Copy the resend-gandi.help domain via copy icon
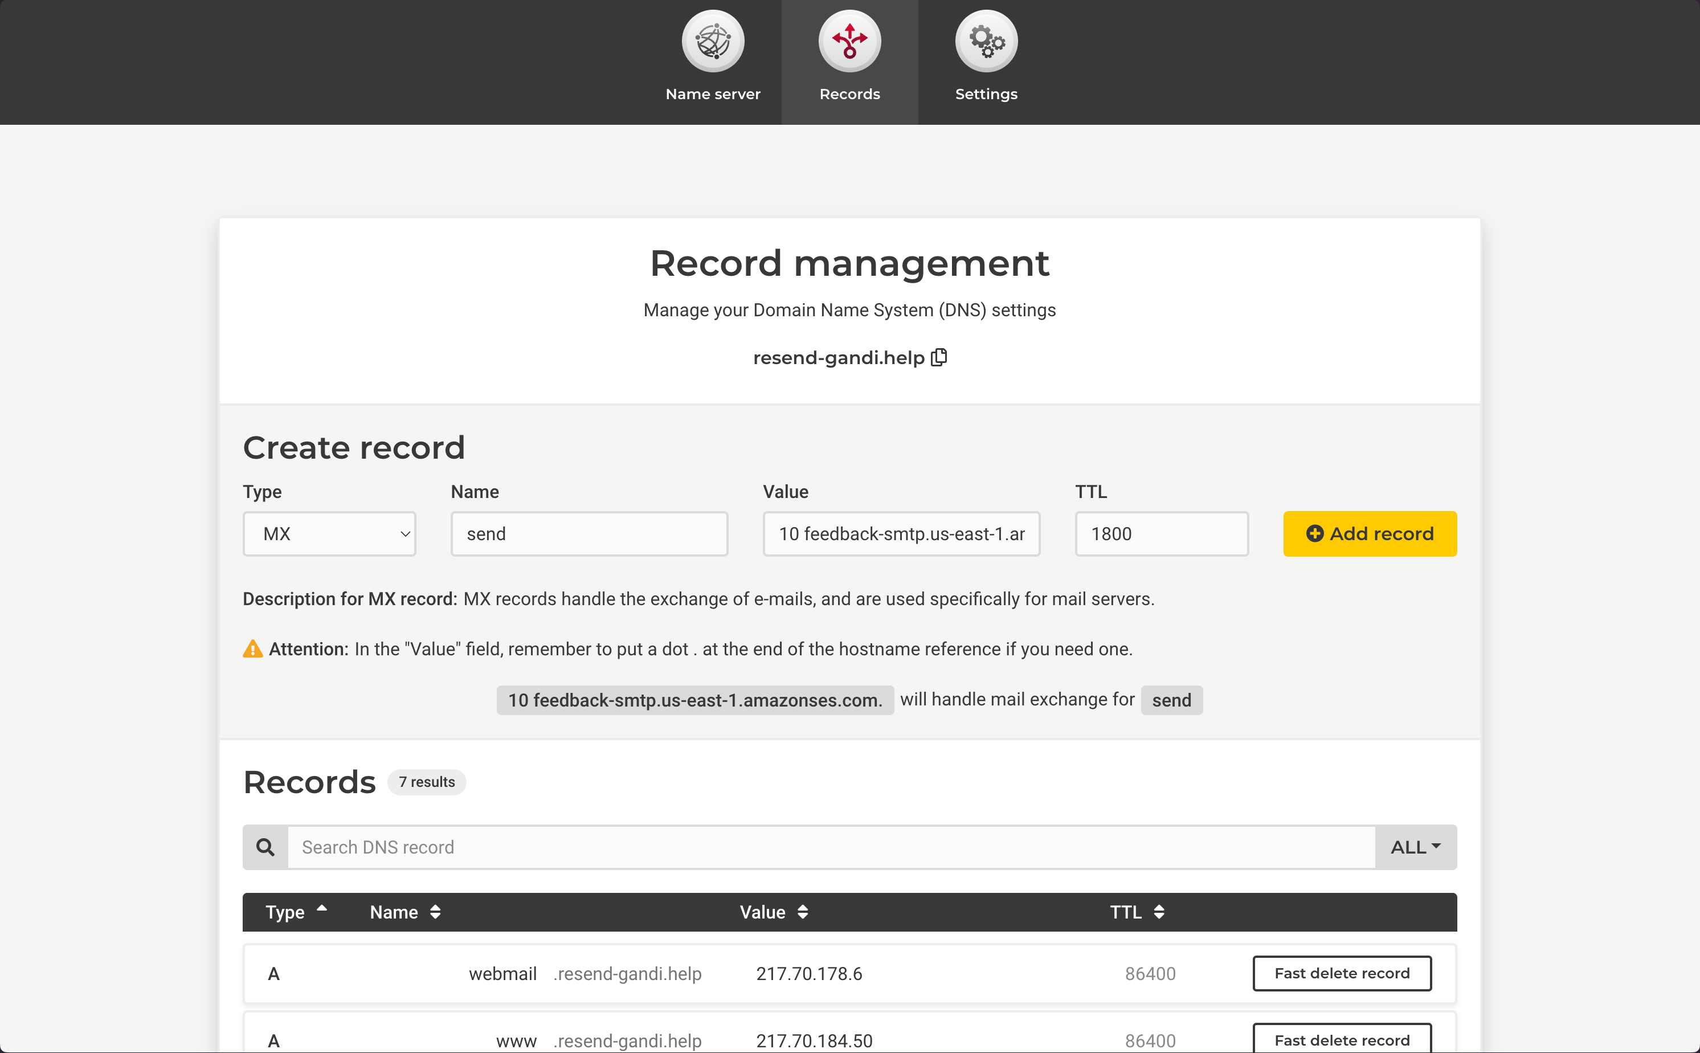1700x1053 pixels. click(x=939, y=357)
